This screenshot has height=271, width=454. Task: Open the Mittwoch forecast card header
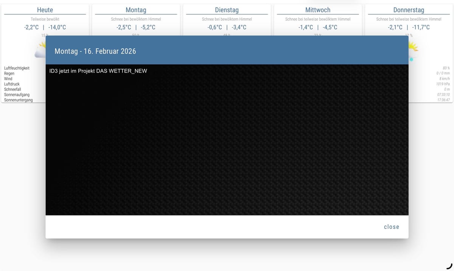(318, 10)
